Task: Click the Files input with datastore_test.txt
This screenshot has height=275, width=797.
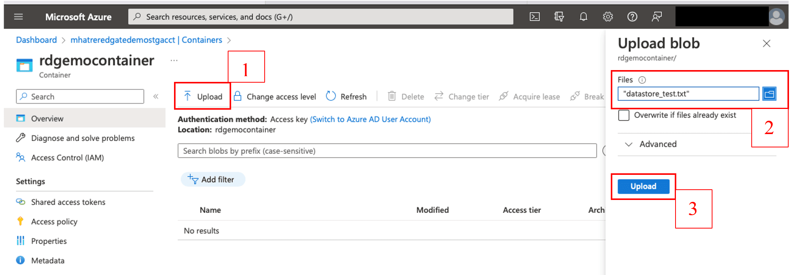Action: coord(688,94)
